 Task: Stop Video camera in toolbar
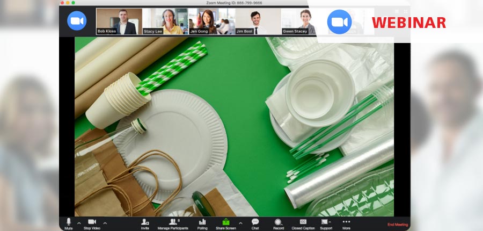click(92, 222)
